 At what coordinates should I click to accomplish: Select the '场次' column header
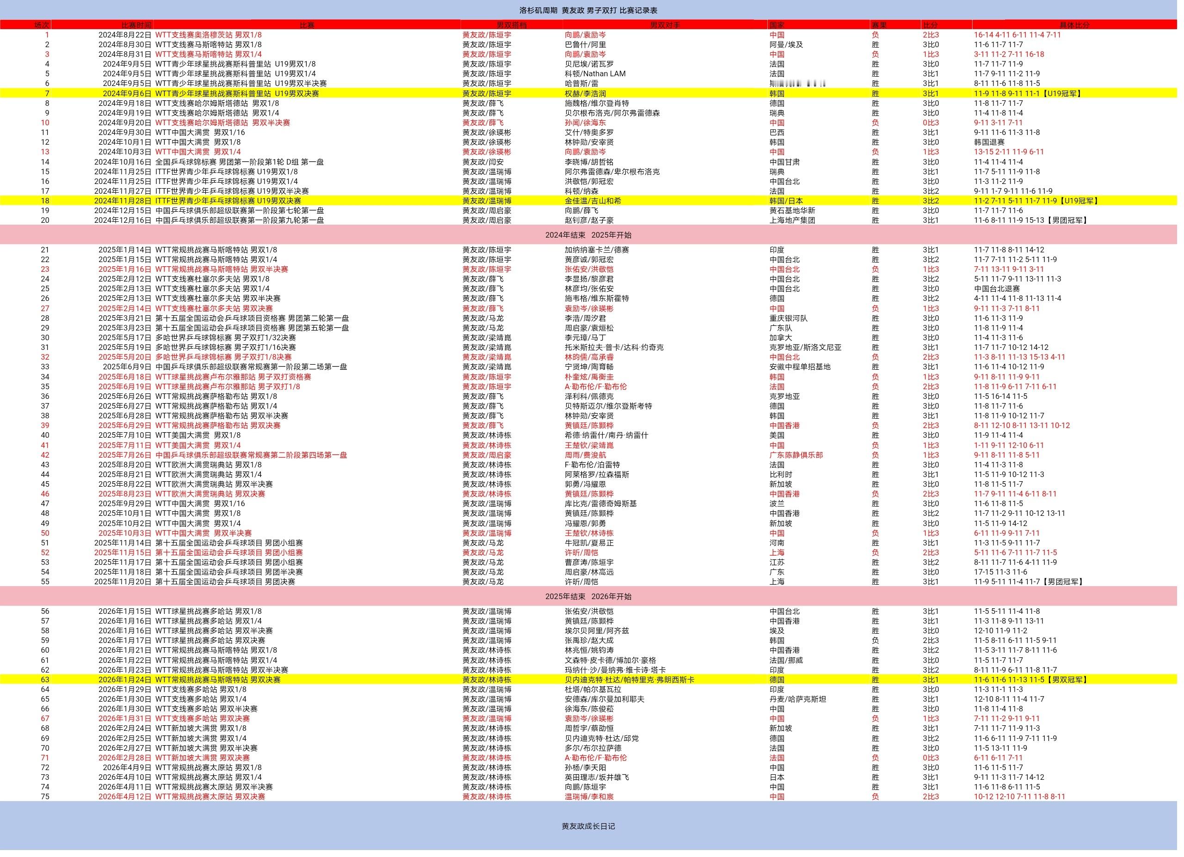click(x=42, y=25)
